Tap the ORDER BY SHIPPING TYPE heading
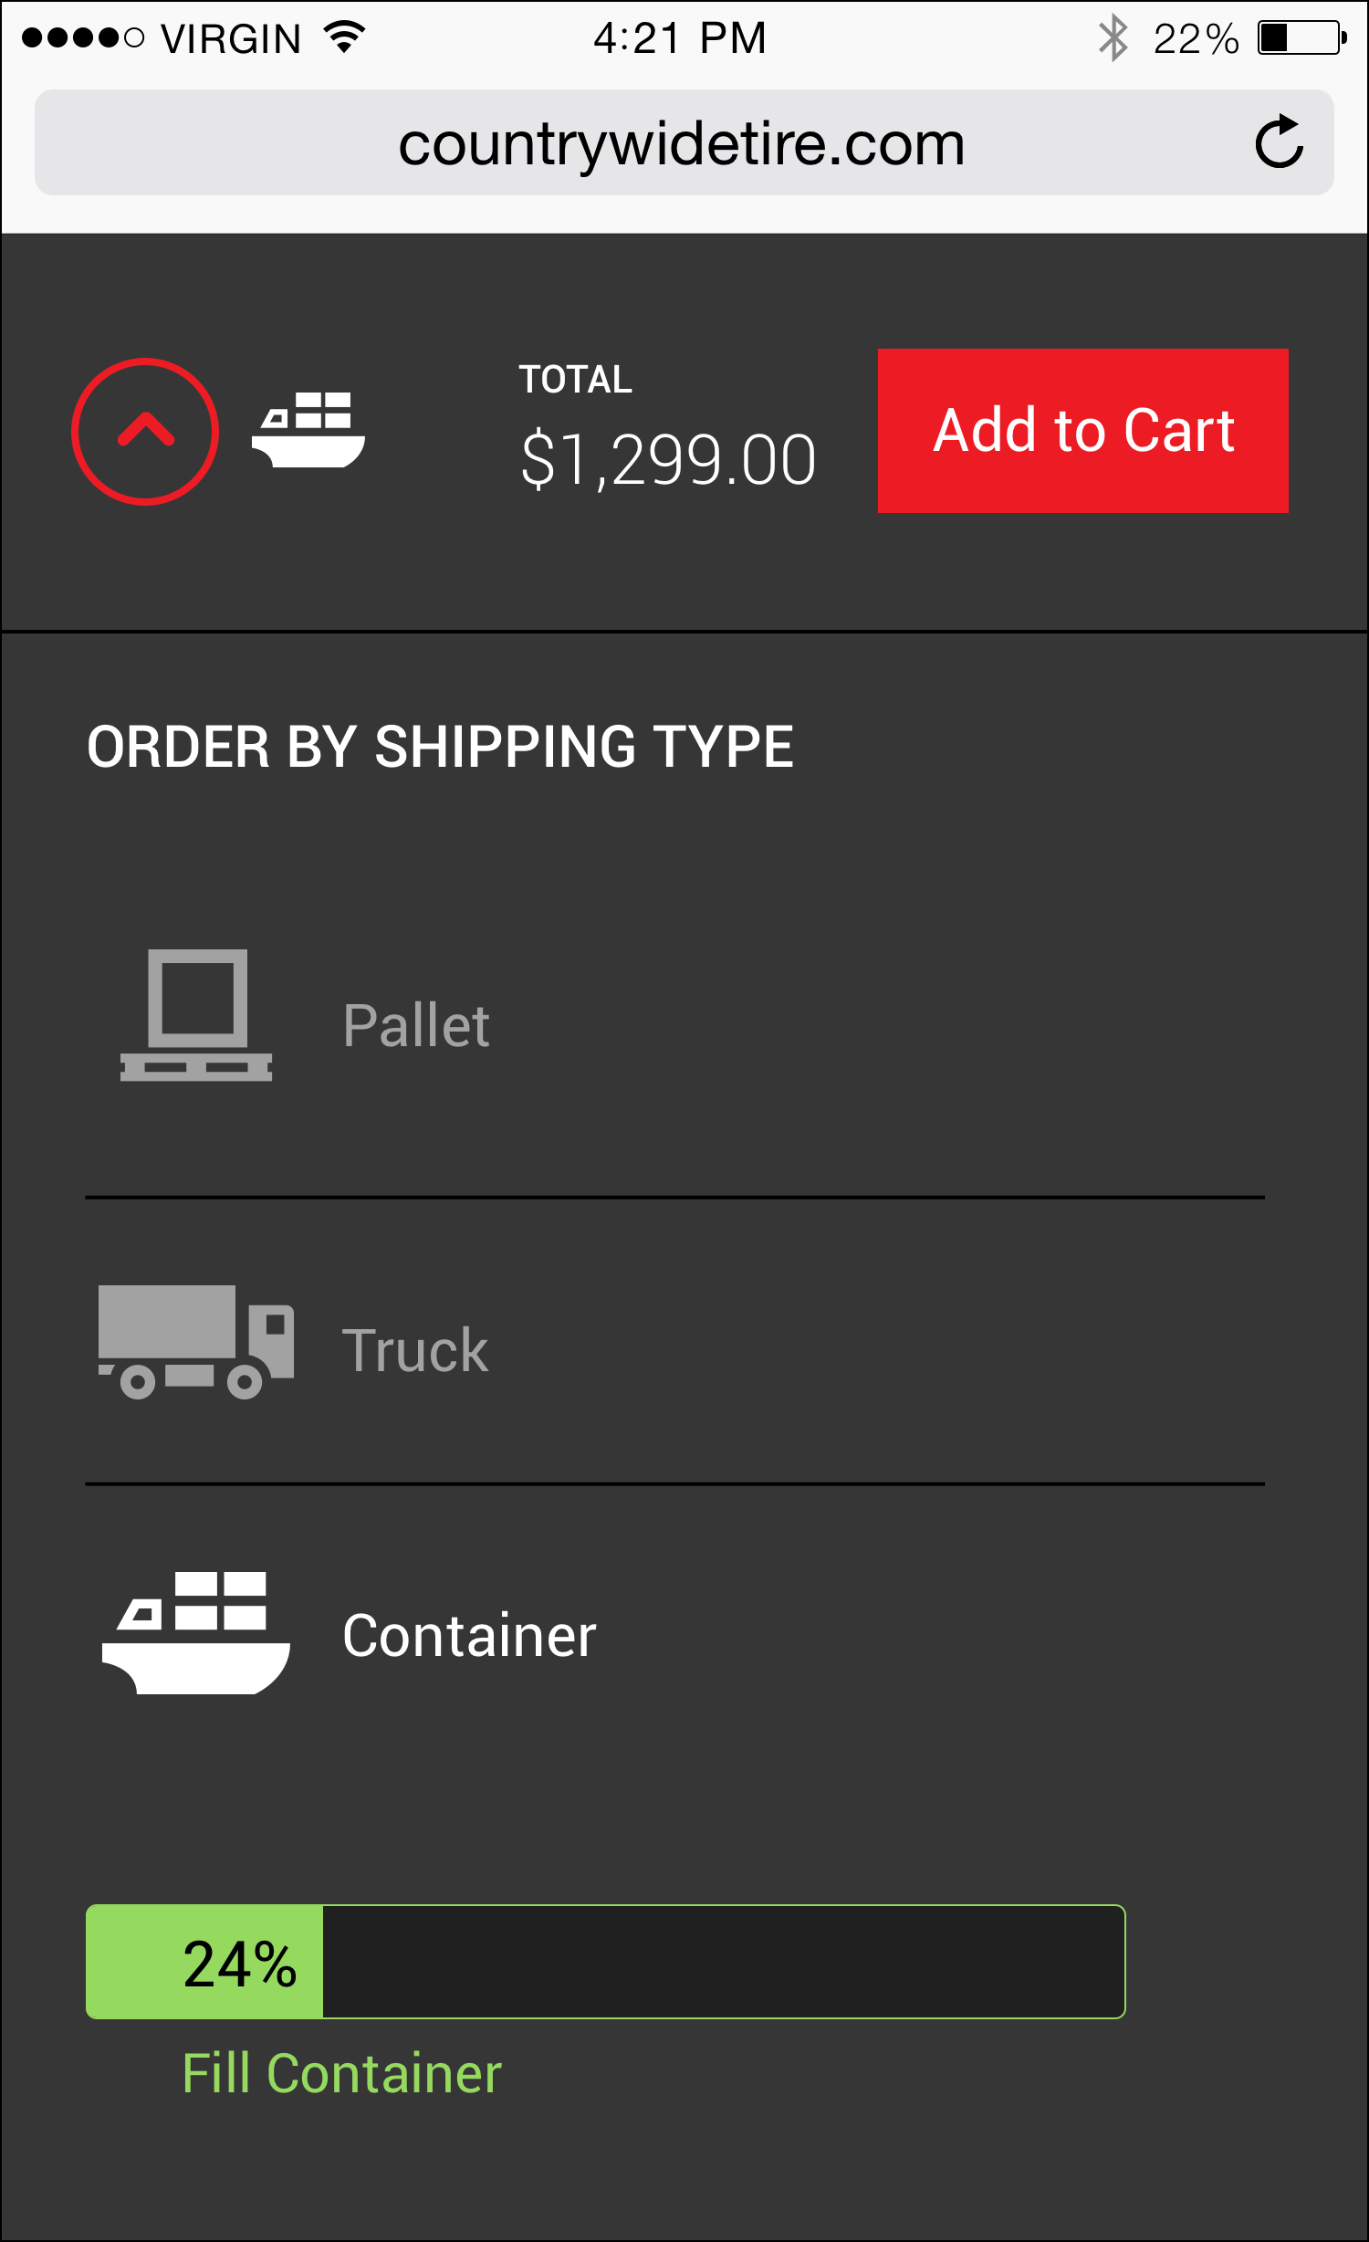Viewport: 1369px width, 2242px height. click(x=440, y=747)
